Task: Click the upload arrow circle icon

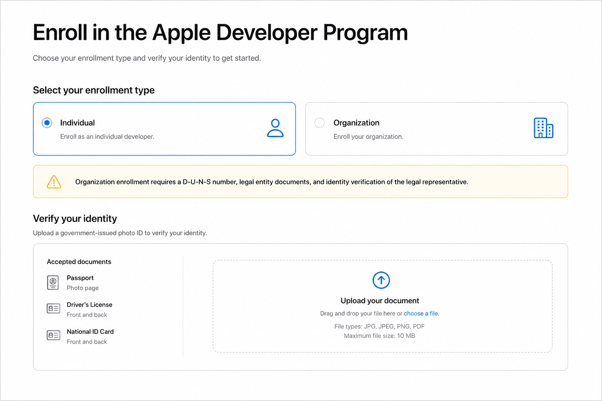Action: point(381,280)
